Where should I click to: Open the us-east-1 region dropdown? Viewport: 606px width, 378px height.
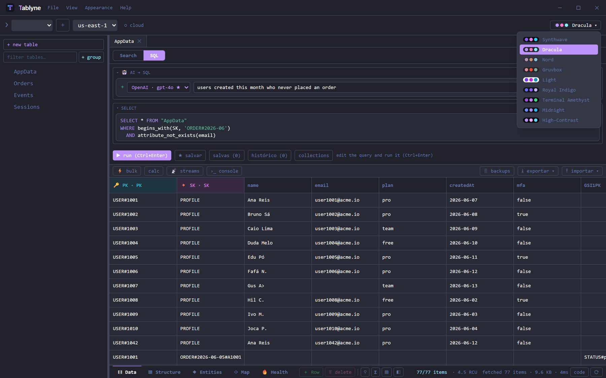click(x=95, y=25)
